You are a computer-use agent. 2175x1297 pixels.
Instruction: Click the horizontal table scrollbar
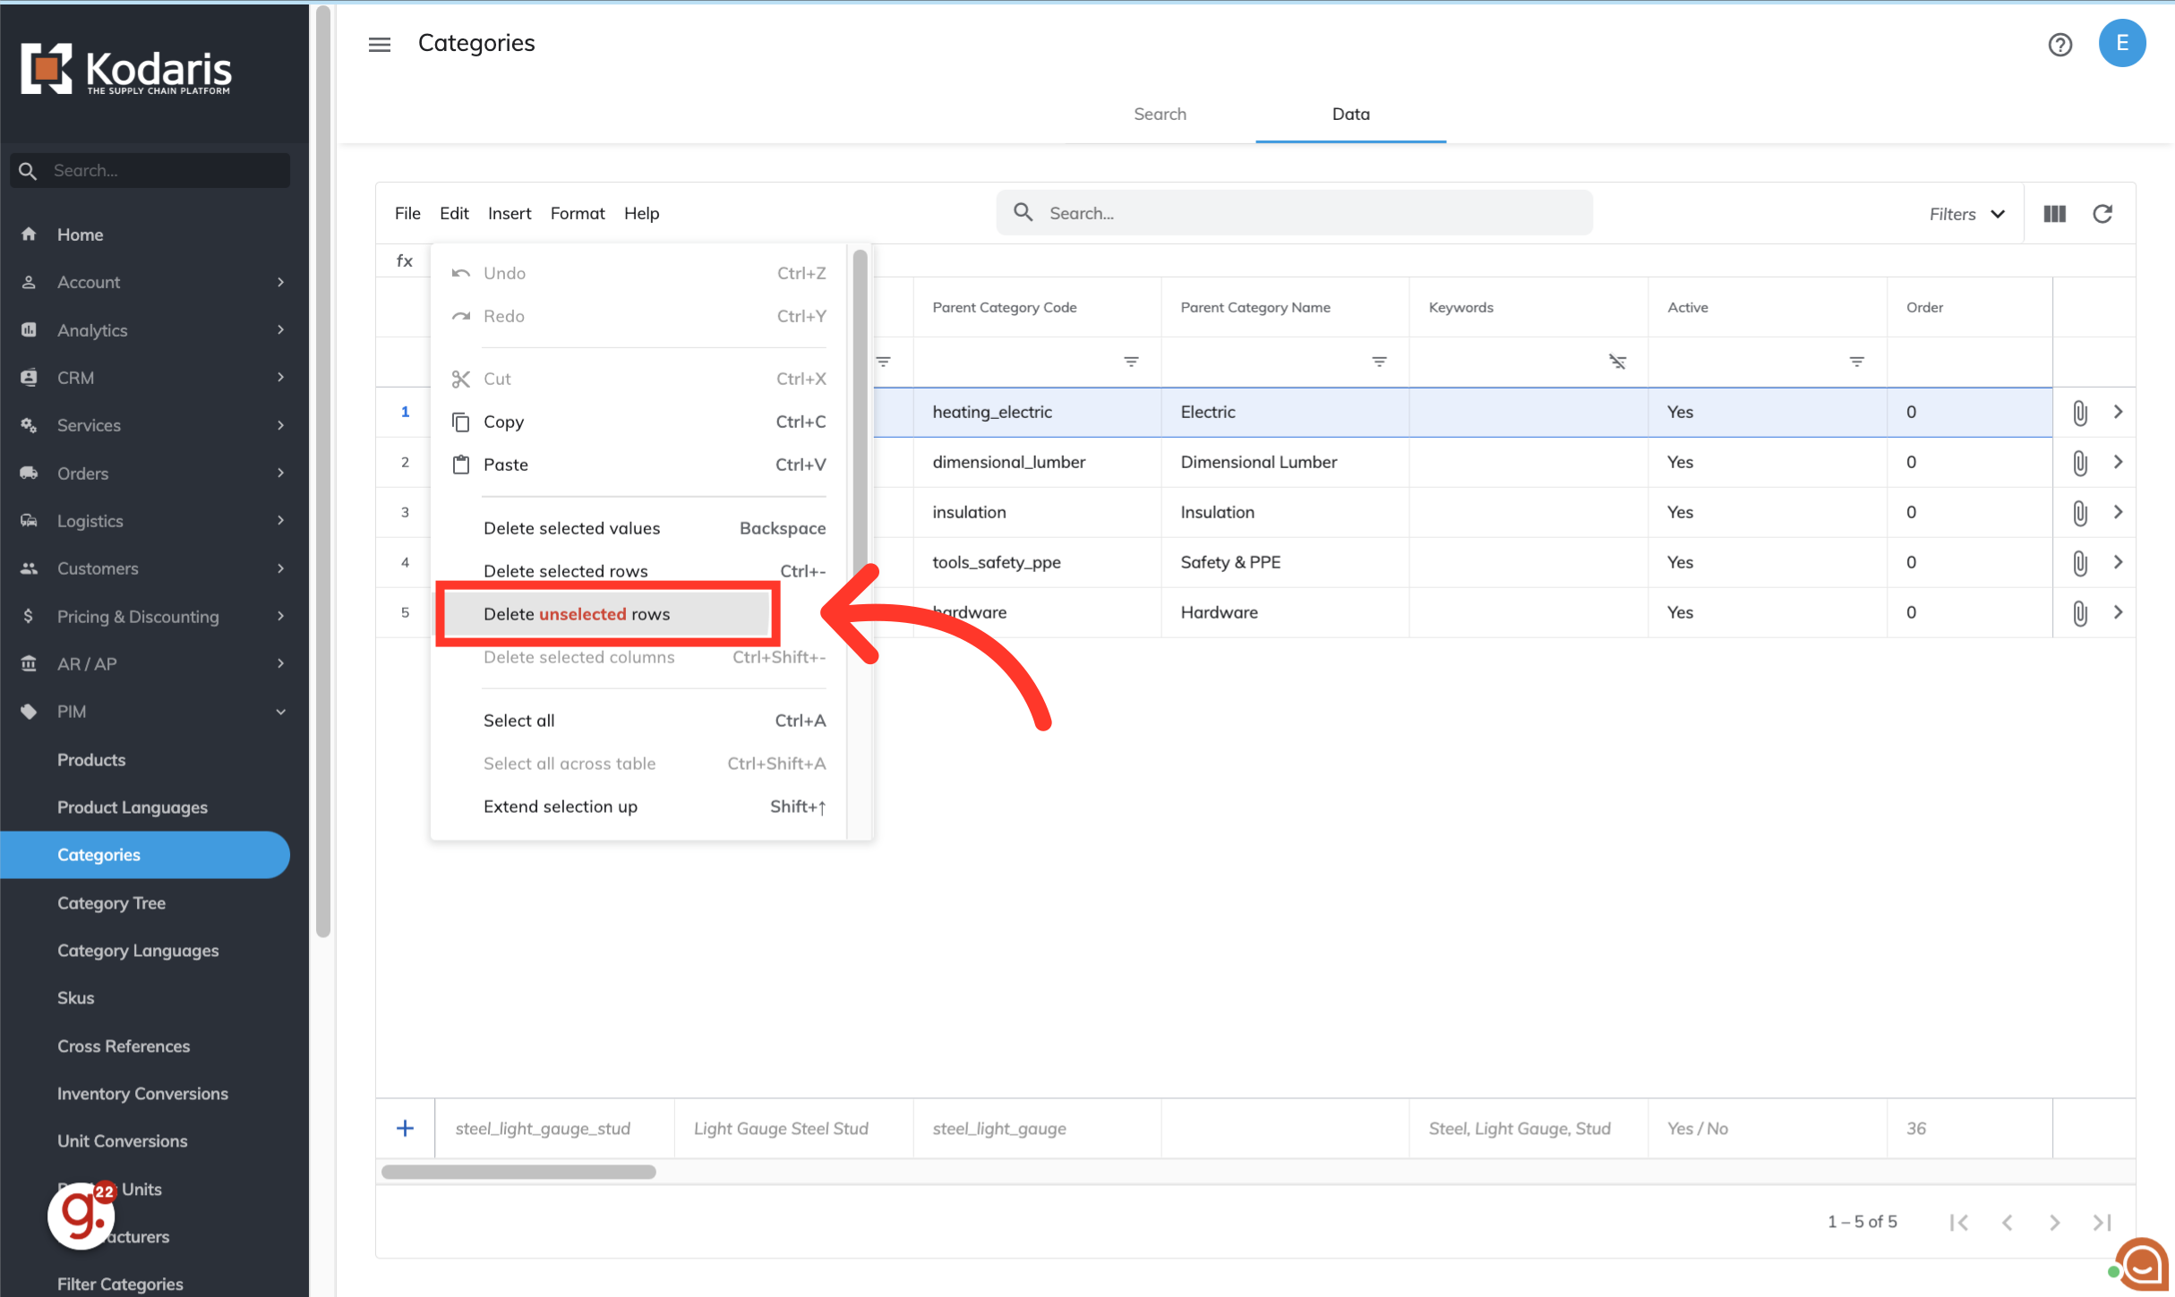(518, 1172)
